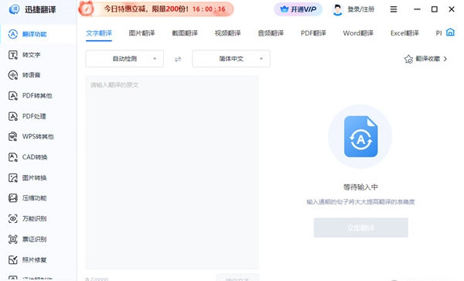This screenshot has width=464, height=281.
Task: Open the hamburger menu icon
Action: tap(394, 9)
